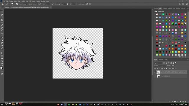
Task: Switch to the Channels tab
Action: (x=161, y=59)
